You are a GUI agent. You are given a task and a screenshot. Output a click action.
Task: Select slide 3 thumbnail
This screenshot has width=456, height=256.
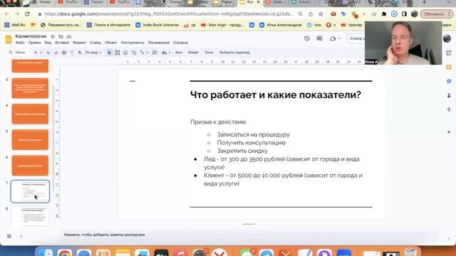coord(30,88)
